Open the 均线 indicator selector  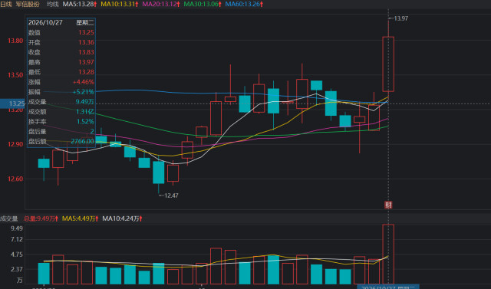tap(53, 5)
